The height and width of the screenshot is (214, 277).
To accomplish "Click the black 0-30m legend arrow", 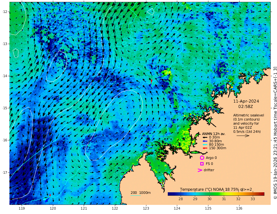I will (x=205, y=138).
